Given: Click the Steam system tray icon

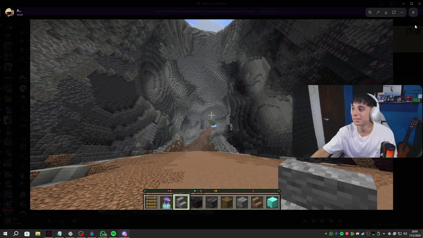Looking at the screenshot, I should (363, 234).
